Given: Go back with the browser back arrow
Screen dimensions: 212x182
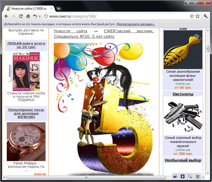Looking at the screenshot, I should [6, 16].
